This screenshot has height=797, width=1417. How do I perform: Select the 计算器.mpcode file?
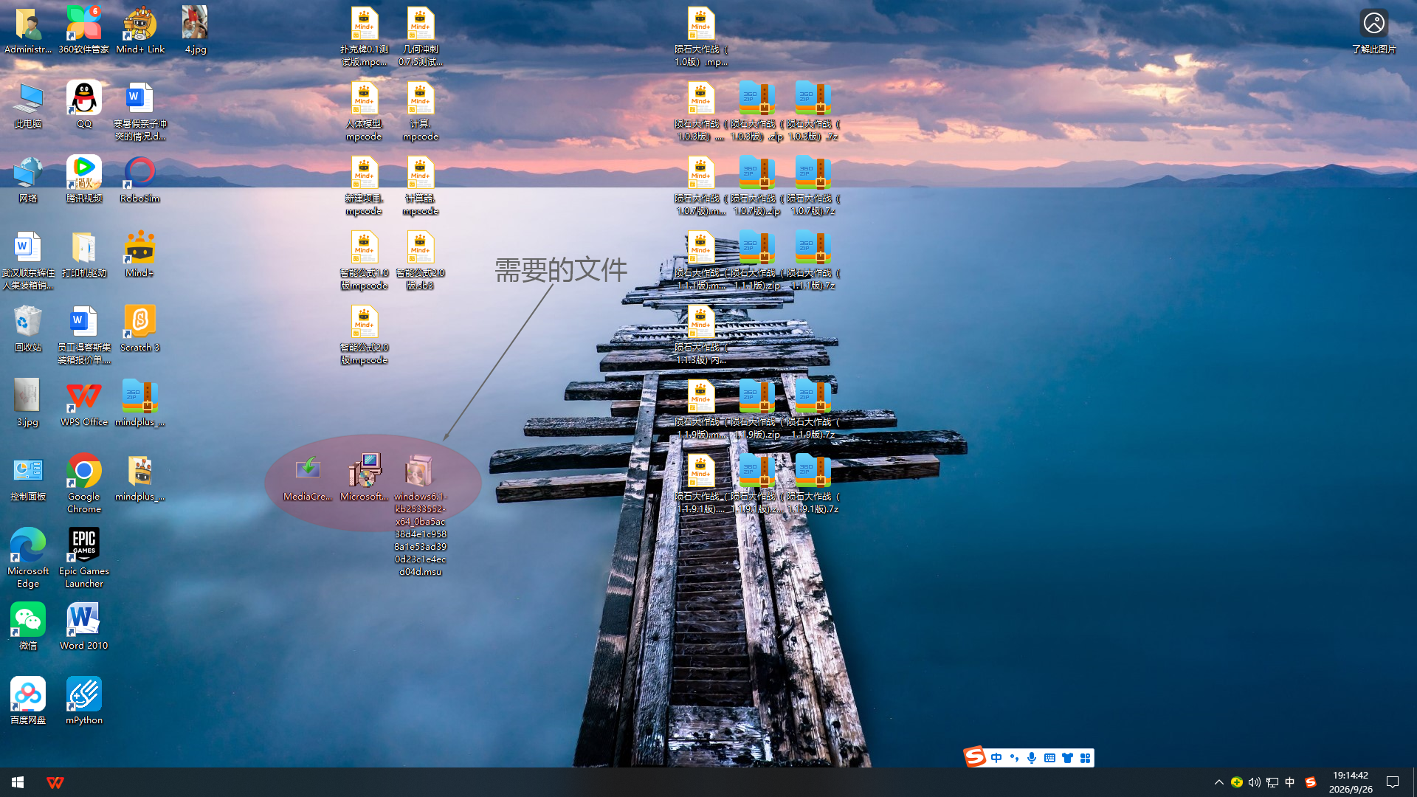(421, 185)
